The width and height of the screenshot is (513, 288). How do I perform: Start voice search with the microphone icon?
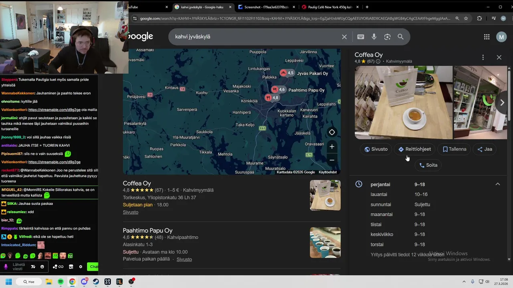[x=374, y=37]
